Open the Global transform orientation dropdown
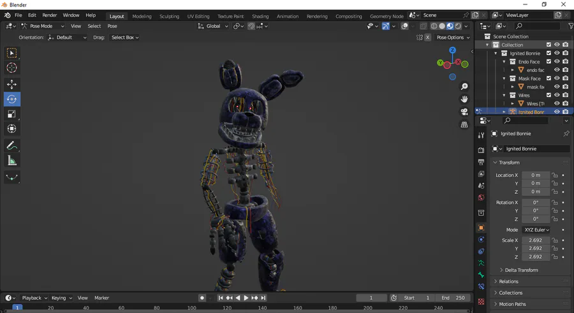This screenshot has width=574, height=313. (x=213, y=26)
